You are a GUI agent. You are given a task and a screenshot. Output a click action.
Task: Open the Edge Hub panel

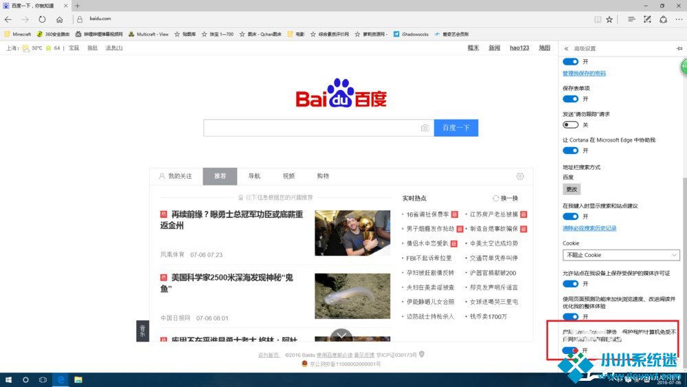[631, 19]
